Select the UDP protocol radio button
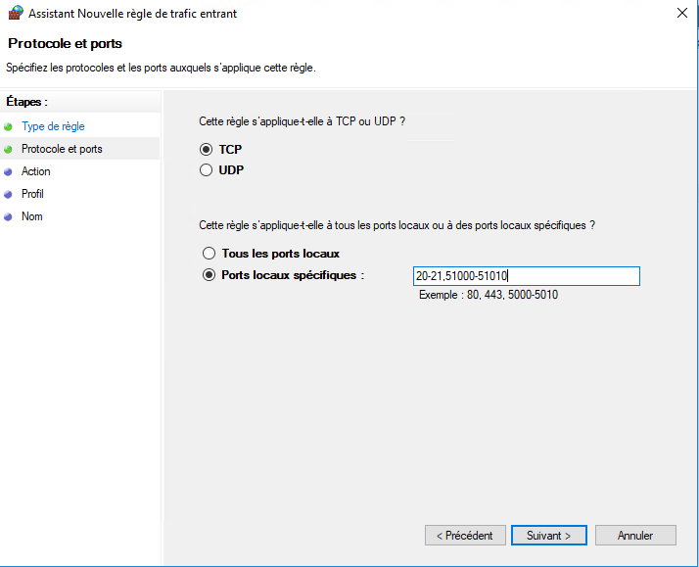Image resolution: width=699 pixels, height=567 pixels. click(x=206, y=170)
